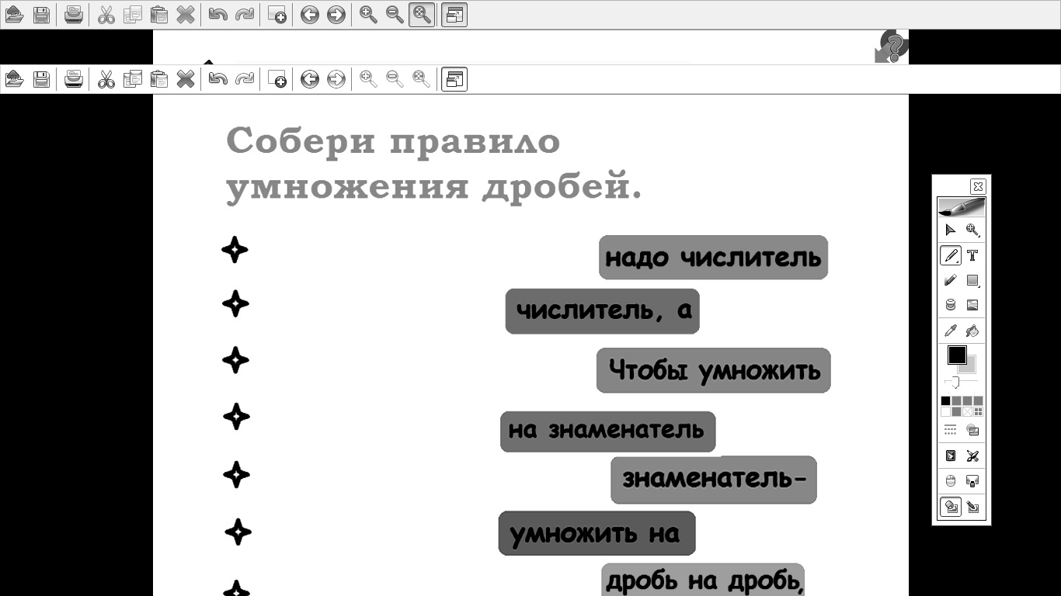
Task: Toggle full-screen window mode in the topmost toolbar
Action: click(x=454, y=15)
